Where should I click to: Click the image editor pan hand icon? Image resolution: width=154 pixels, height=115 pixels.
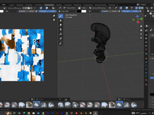54,20
